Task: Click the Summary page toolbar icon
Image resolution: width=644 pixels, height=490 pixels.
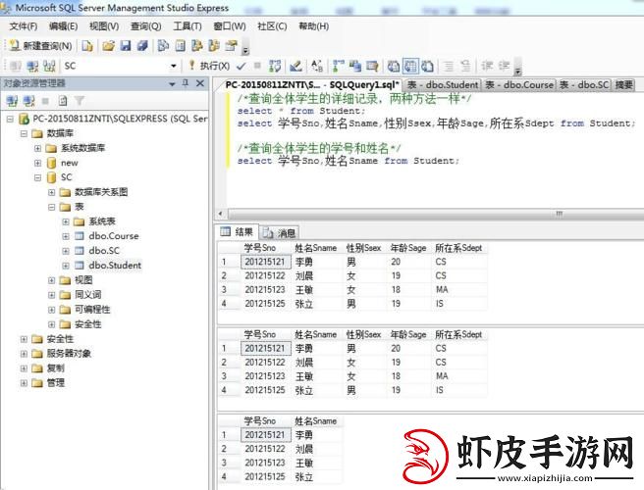Action: 180,45
